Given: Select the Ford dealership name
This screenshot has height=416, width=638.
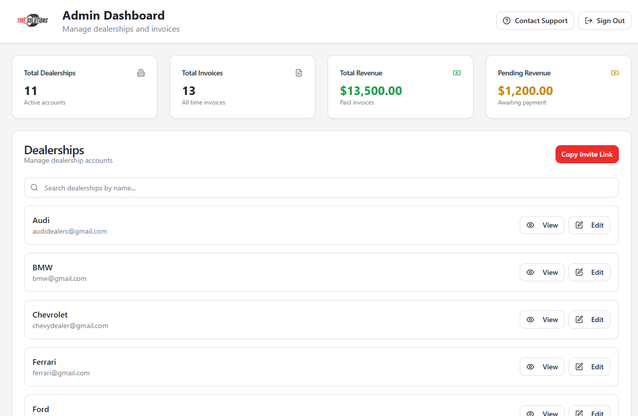Looking at the screenshot, I should point(41,409).
